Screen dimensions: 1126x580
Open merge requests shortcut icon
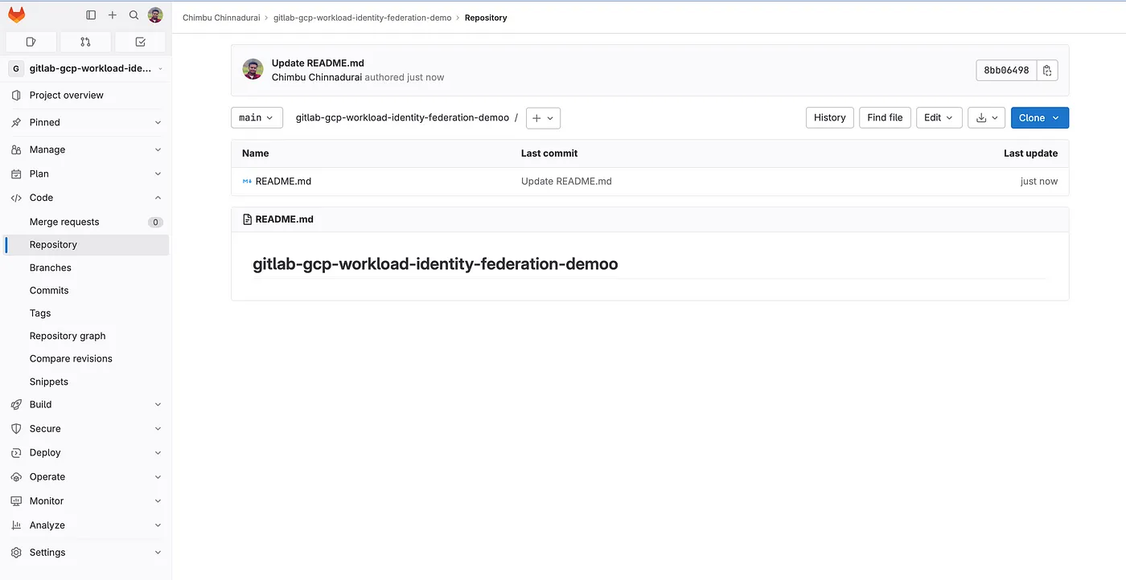coord(85,42)
